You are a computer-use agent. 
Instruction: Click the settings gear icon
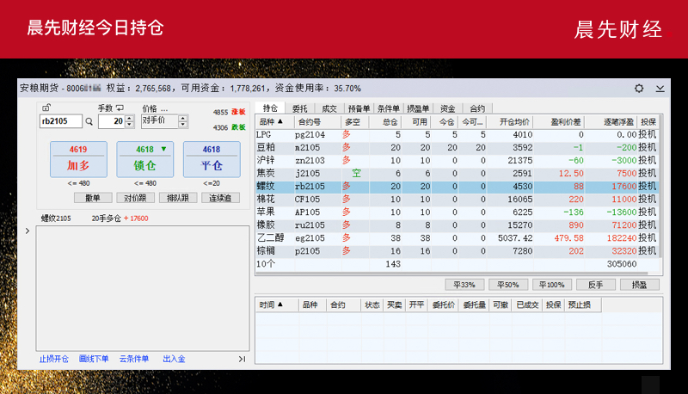(x=639, y=89)
